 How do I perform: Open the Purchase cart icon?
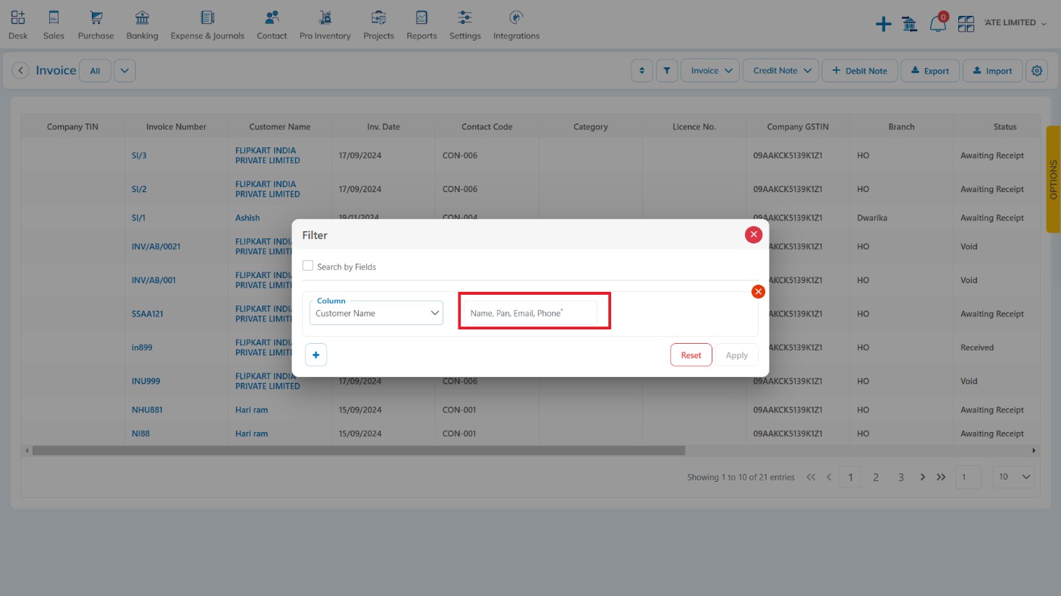tap(95, 24)
